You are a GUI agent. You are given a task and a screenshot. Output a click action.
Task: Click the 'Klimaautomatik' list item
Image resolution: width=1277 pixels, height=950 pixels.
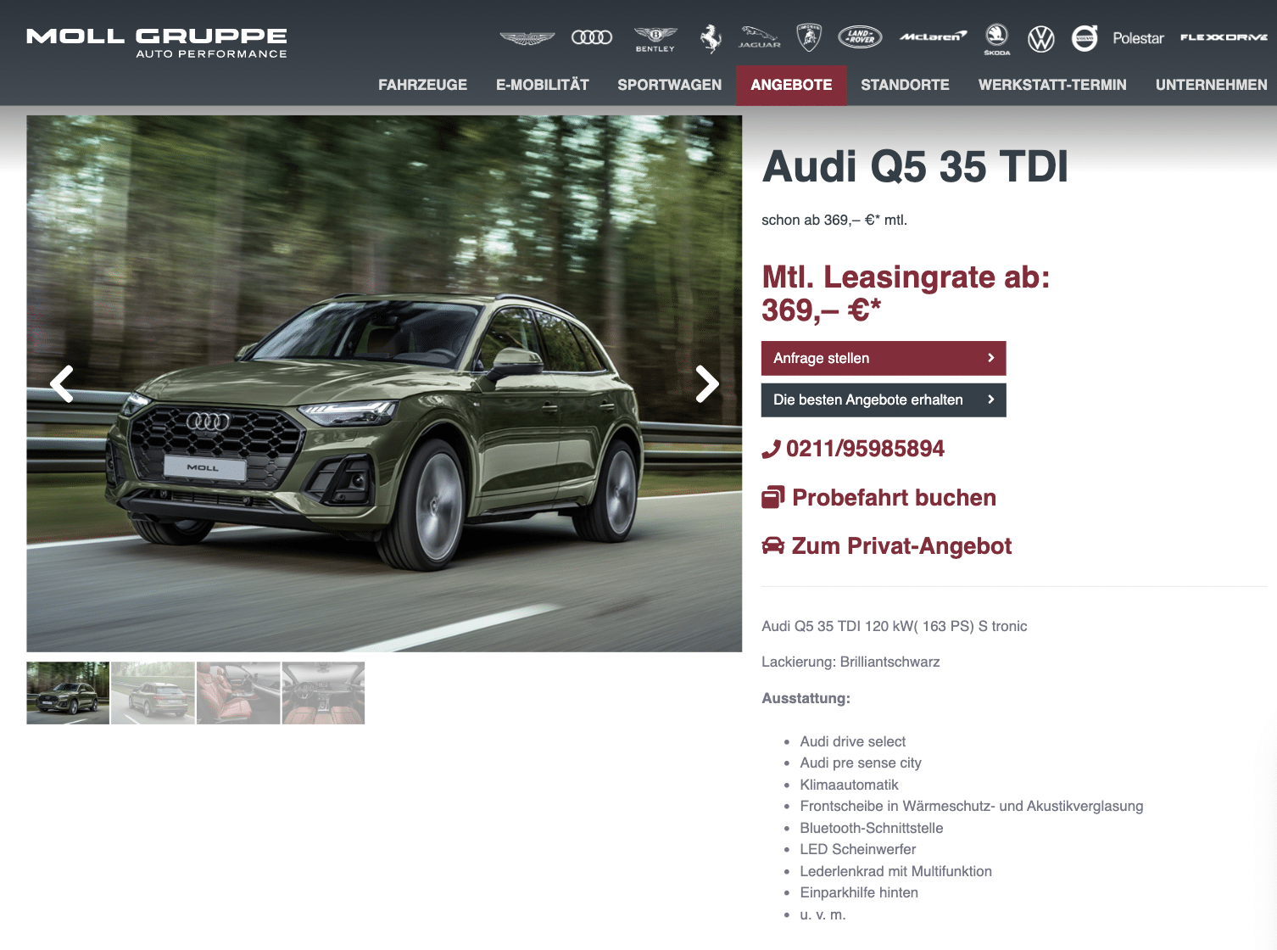point(849,785)
